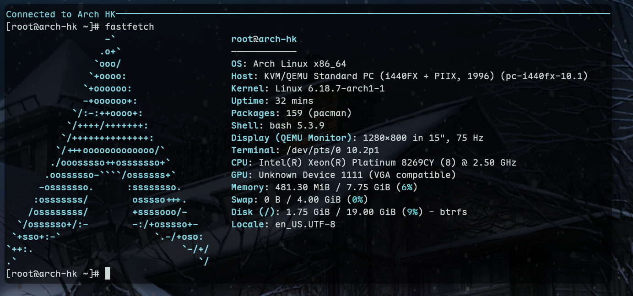Click the Host line with KVM/QEMU Standard PC

(409, 76)
